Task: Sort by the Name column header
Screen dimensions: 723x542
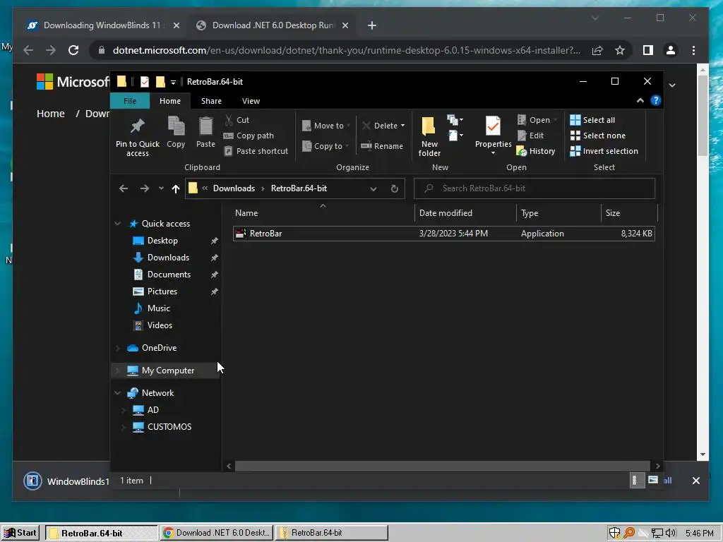Action: click(x=323, y=213)
